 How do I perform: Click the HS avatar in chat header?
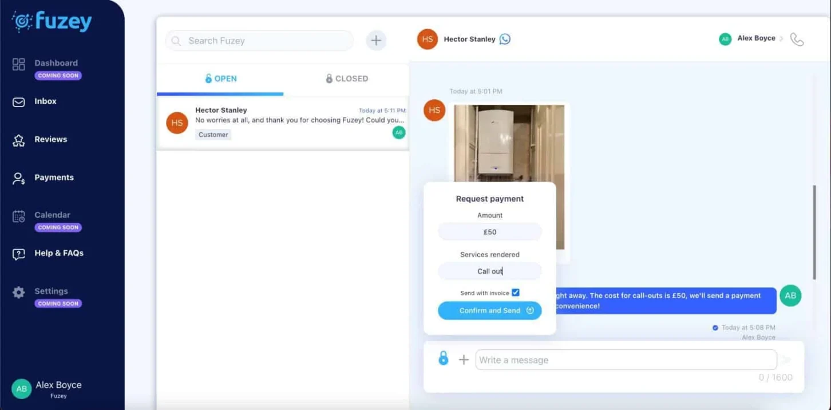(428, 39)
